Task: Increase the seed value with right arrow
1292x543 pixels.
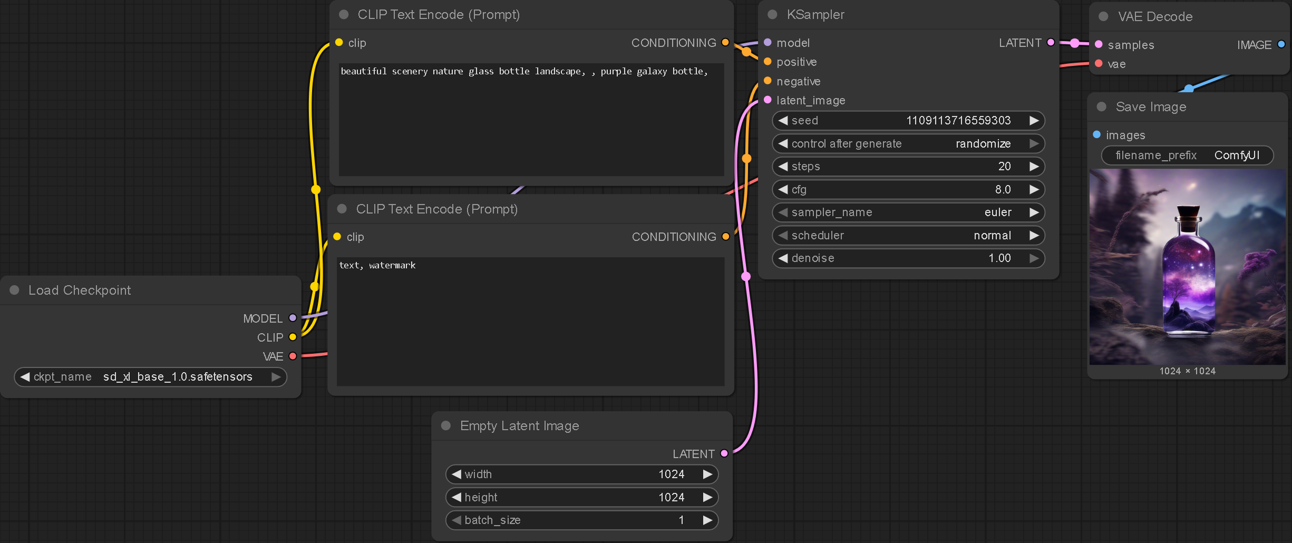Action: click(1034, 120)
